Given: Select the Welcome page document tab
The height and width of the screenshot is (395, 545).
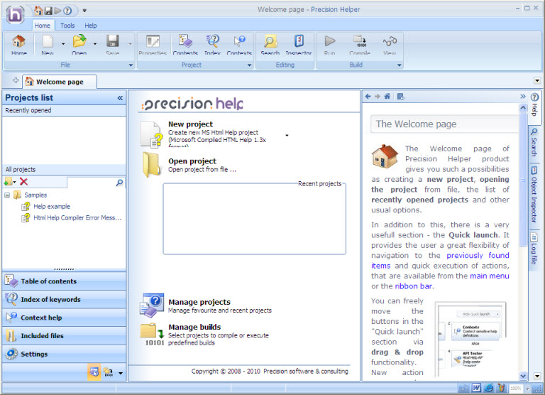Looking at the screenshot, I should click(60, 82).
